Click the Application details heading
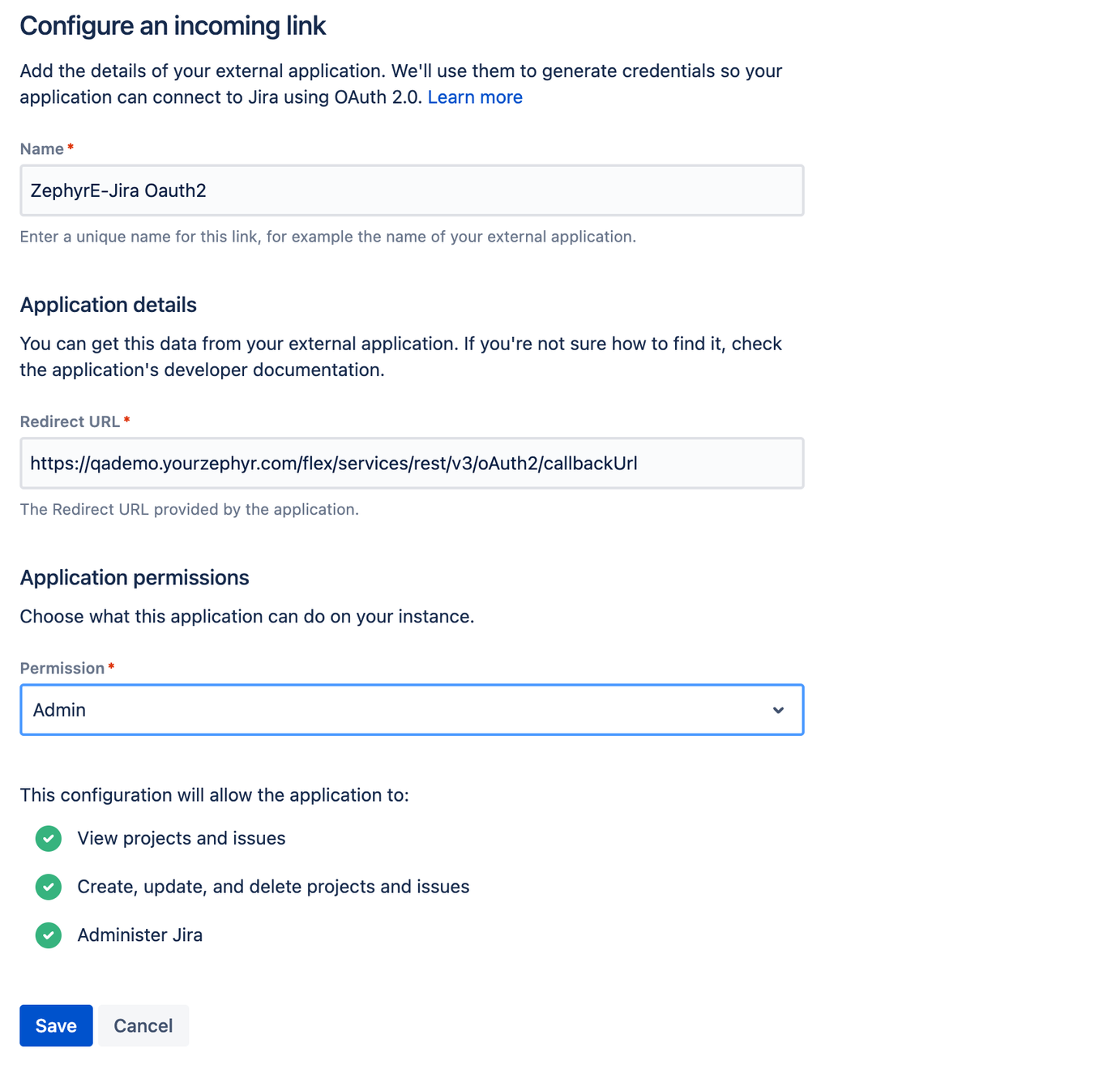The width and height of the screenshot is (1116, 1078). click(109, 305)
